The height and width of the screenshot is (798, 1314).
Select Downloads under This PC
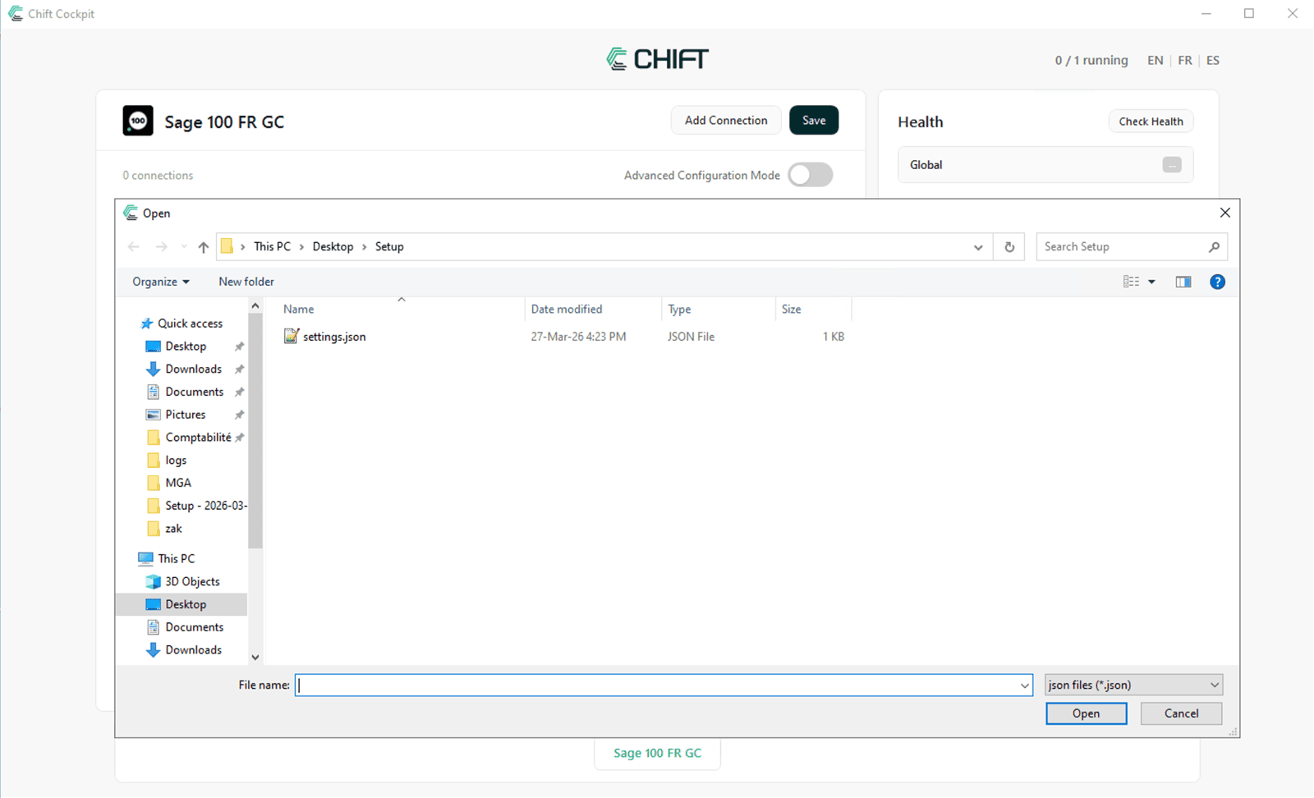tap(194, 650)
